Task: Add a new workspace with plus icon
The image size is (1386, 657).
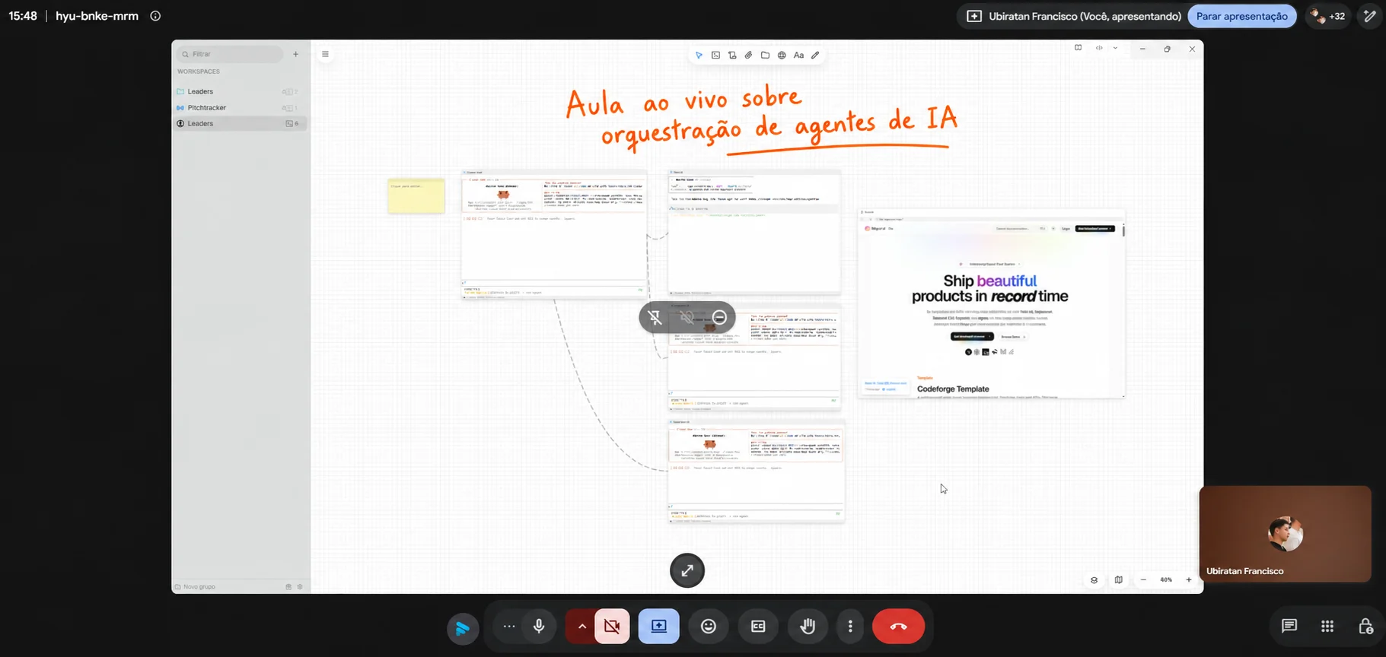Action: click(x=296, y=54)
